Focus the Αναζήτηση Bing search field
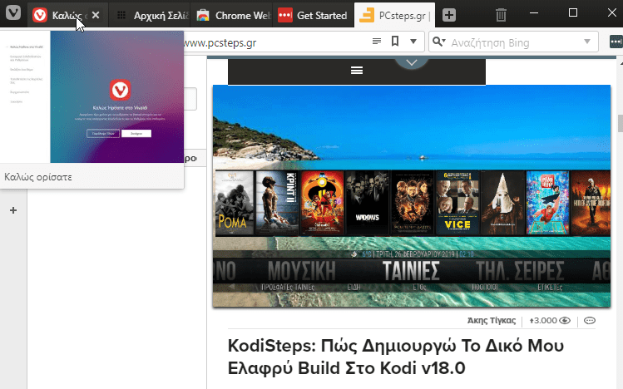The height and width of the screenshot is (389, 623). [513, 42]
